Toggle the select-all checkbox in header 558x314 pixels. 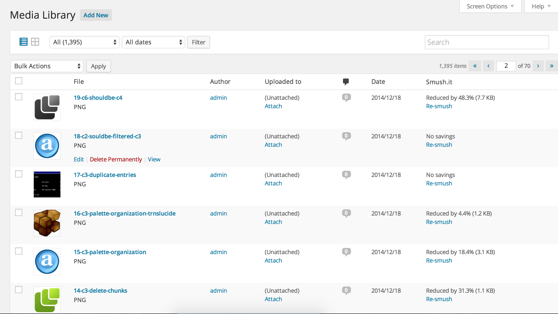[x=19, y=81]
